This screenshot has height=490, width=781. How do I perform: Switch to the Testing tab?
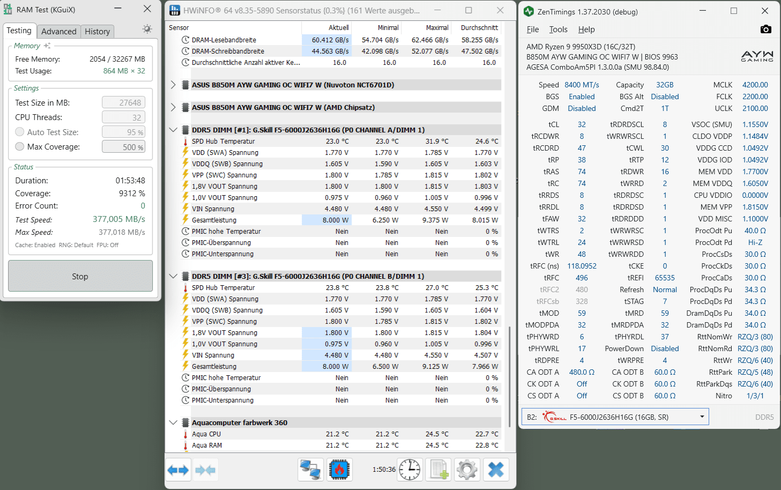[x=19, y=31]
